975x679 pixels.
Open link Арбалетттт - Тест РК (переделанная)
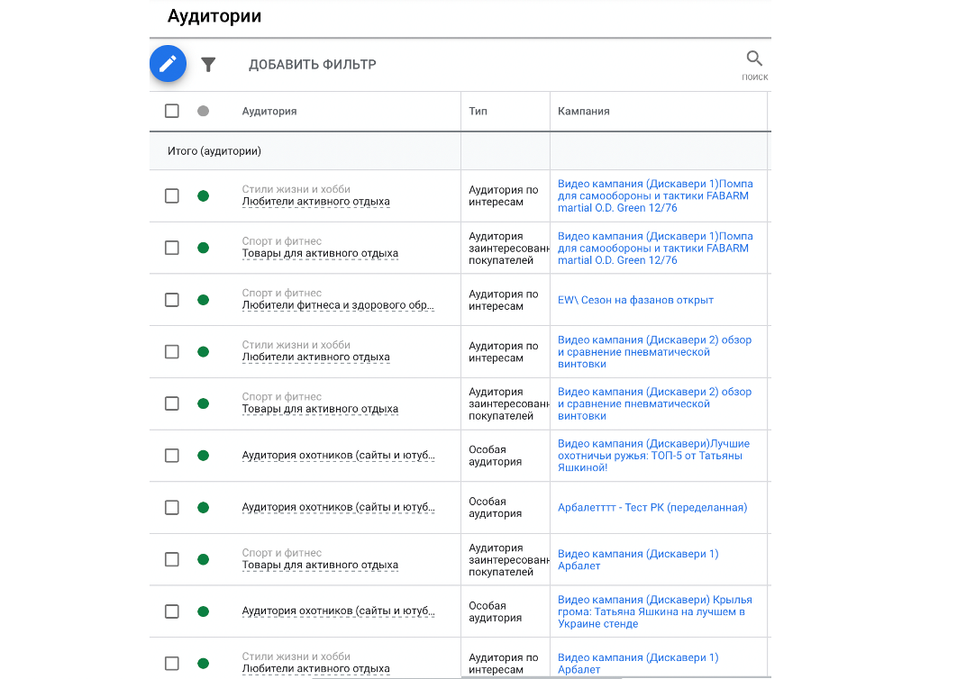(x=652, y=508)
